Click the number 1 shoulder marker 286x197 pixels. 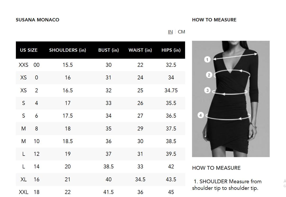[207, 59]
